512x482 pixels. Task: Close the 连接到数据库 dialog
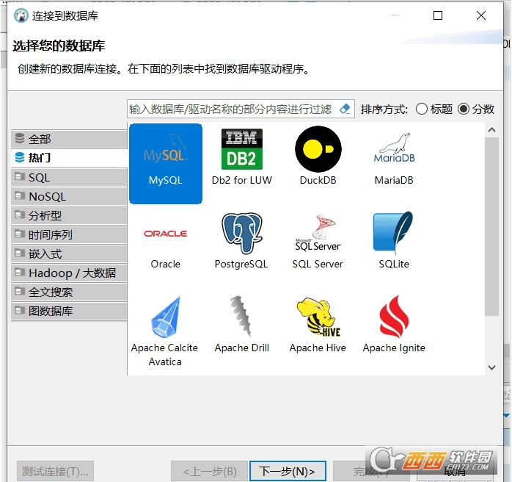coord(480,15)
